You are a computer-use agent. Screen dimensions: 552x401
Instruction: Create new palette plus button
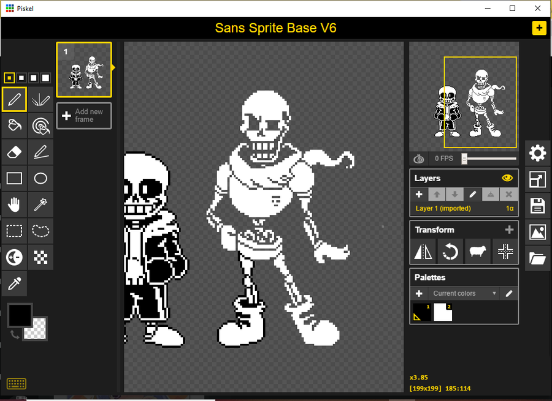tap(419, 293)
